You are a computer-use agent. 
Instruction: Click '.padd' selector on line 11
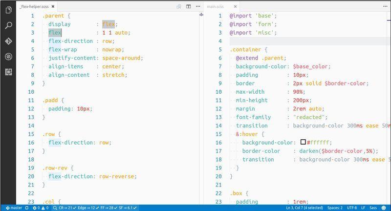click(x=50, y=101)
